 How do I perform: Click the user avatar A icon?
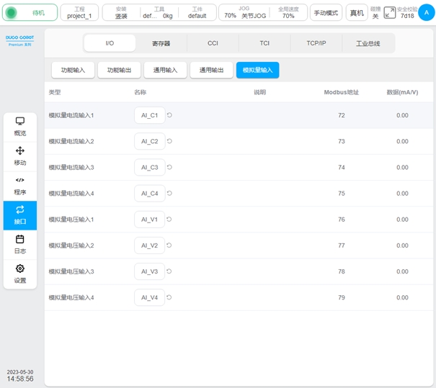[x=427, y=12]
